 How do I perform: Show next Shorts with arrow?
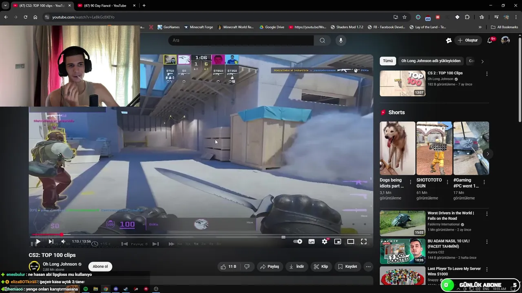tap(488, 154)
